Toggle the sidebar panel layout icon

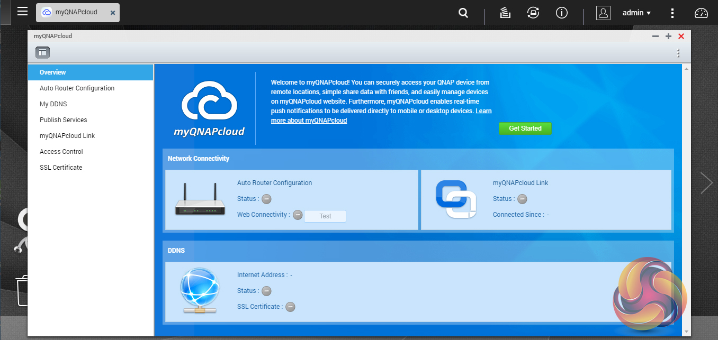tap(42, 52)
